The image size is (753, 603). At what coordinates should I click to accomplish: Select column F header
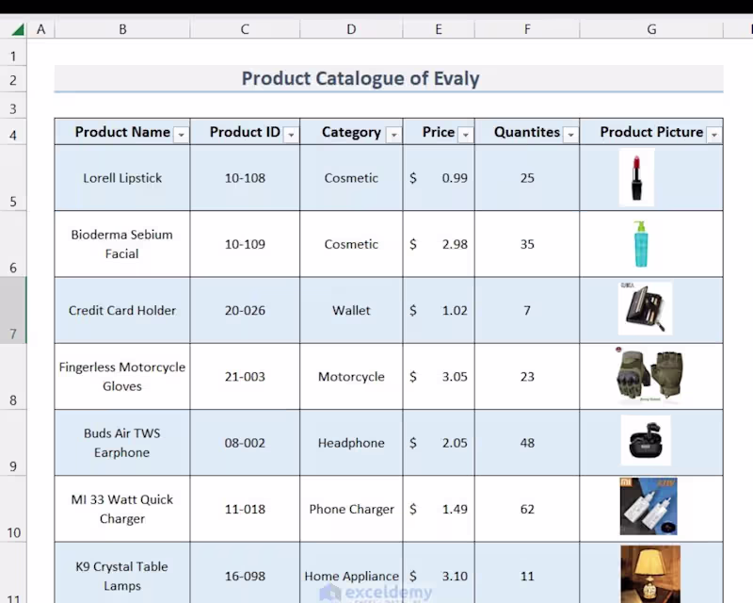[x=527, y=29]
